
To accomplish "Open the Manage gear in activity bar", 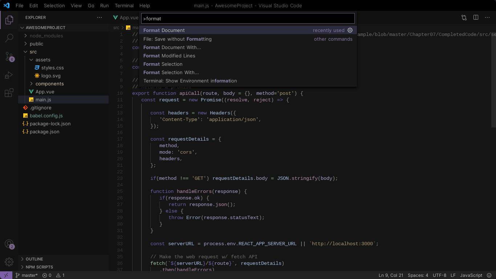I will tap(9, 262).
